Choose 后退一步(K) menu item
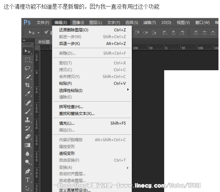The width and height of the screenshot is (220, 192). [92, 44]
